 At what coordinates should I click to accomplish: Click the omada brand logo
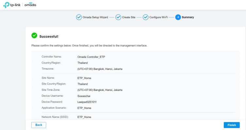[x=30, y=5]
